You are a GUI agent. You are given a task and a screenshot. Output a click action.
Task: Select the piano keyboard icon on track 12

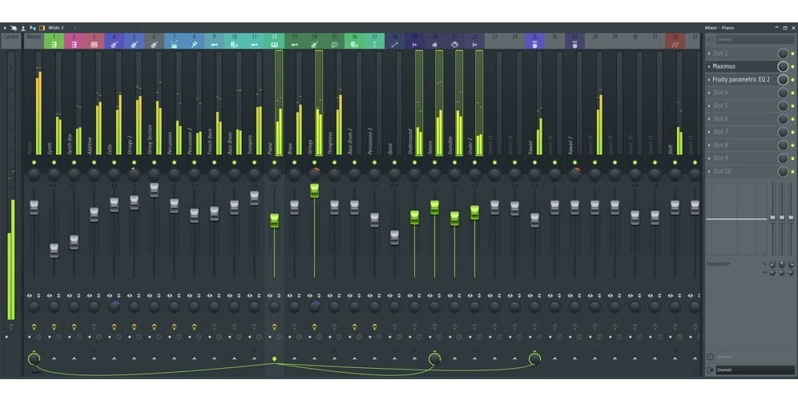[x=274, y=45]
